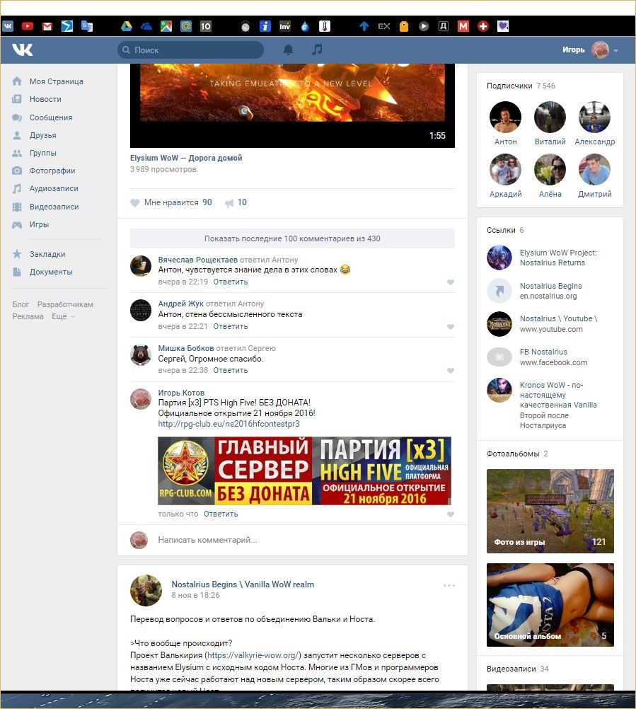The height and width of the screenshot is (709, 636).
Task: Open the red cross bookmark icon
Action: click(482, 26)
